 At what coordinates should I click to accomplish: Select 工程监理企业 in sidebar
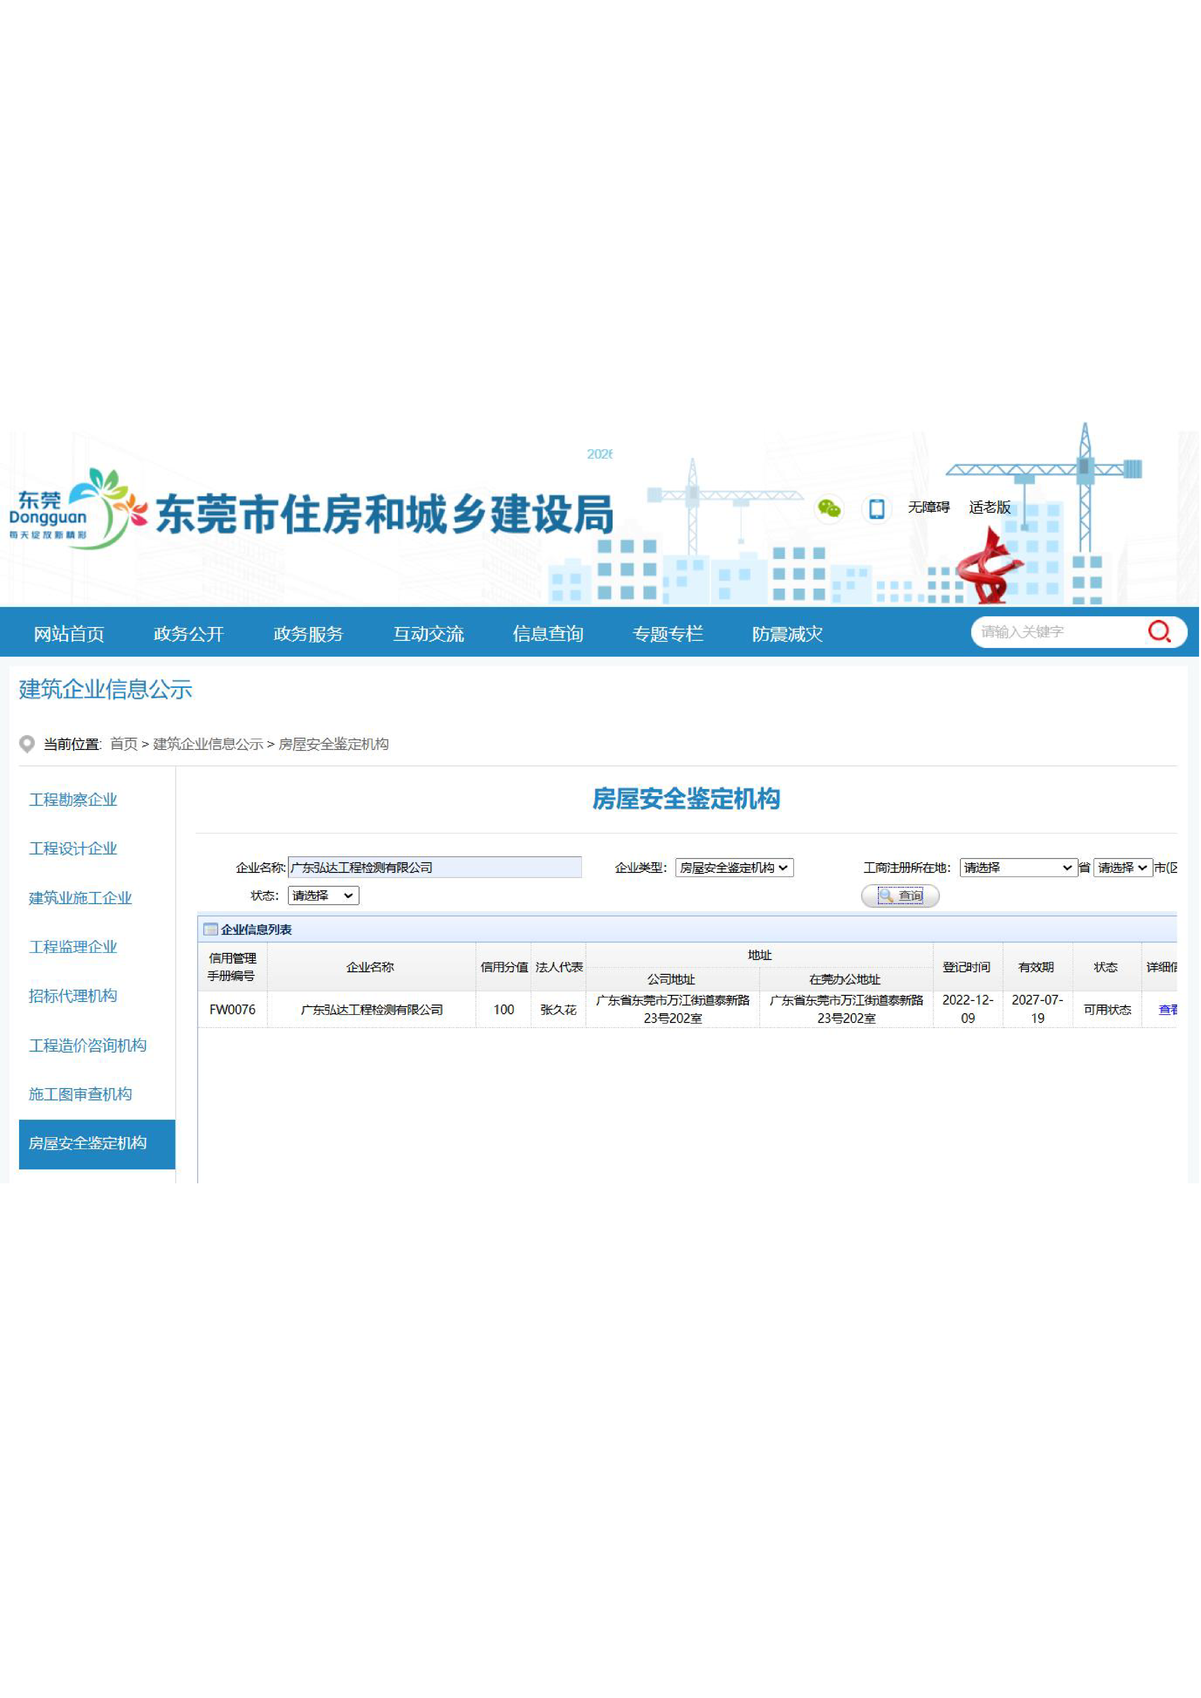tap(73, 947)
